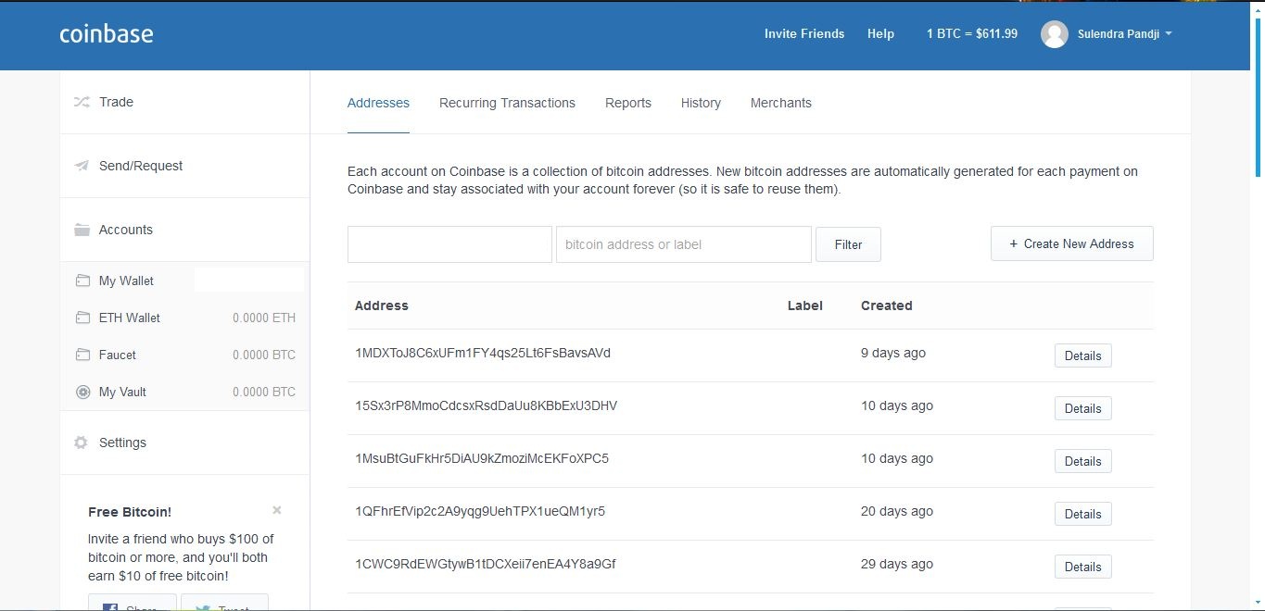Focus the bitcoin address or label field
Screen dimensions: 1265x611
684,244
